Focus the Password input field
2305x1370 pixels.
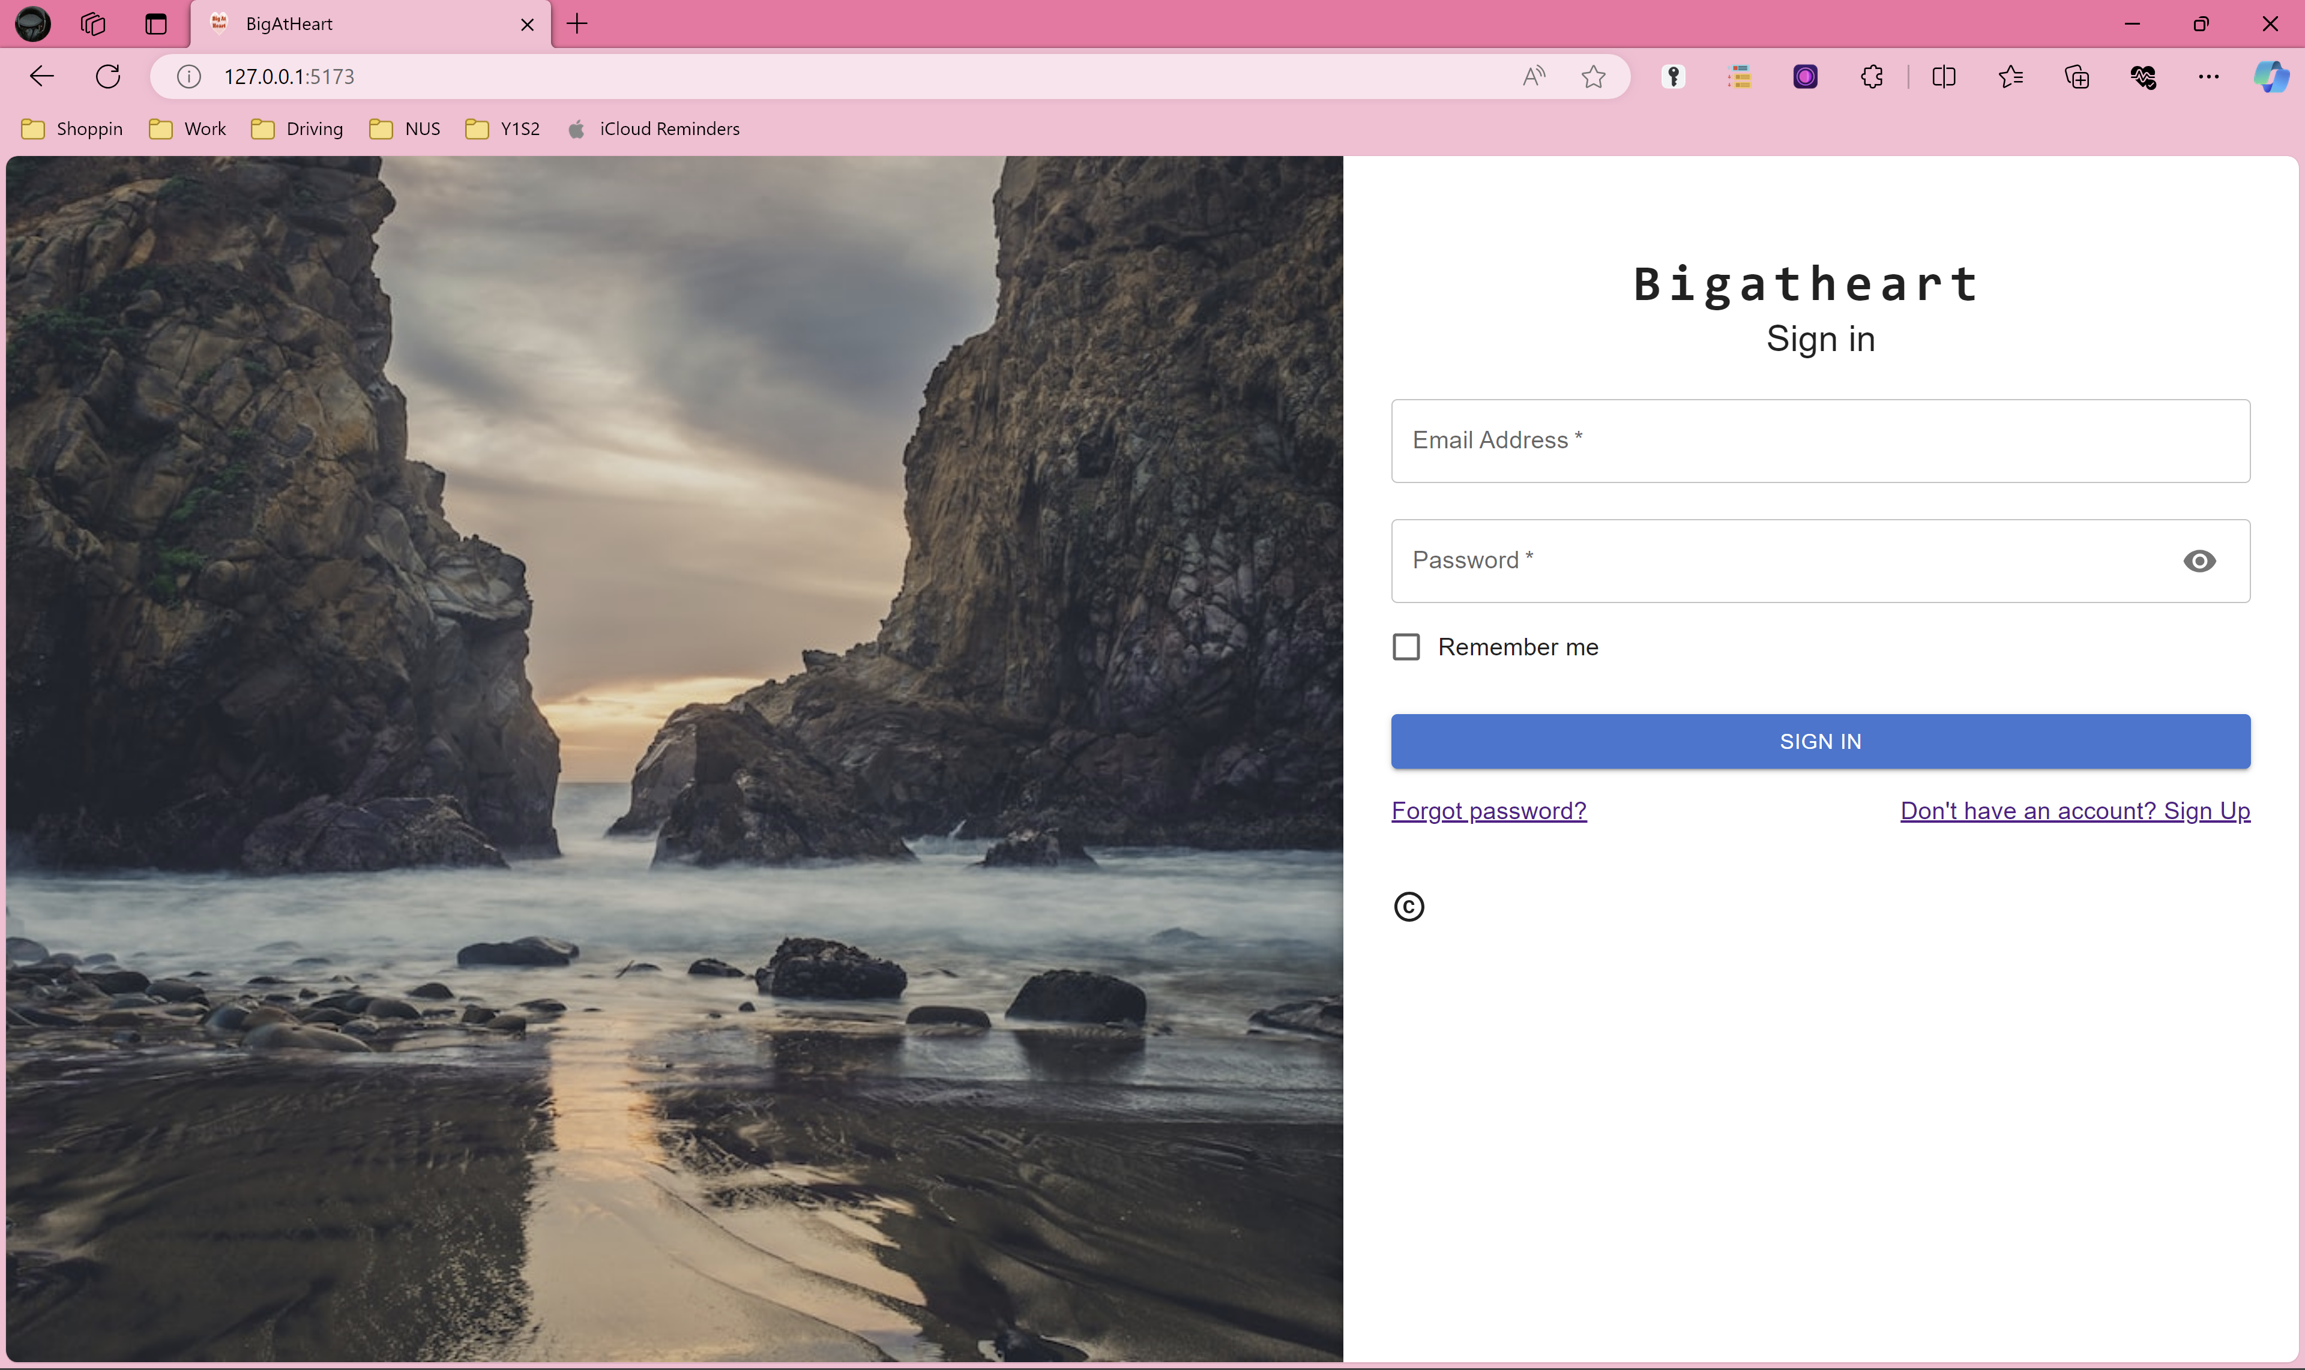tap(1773, 560)
